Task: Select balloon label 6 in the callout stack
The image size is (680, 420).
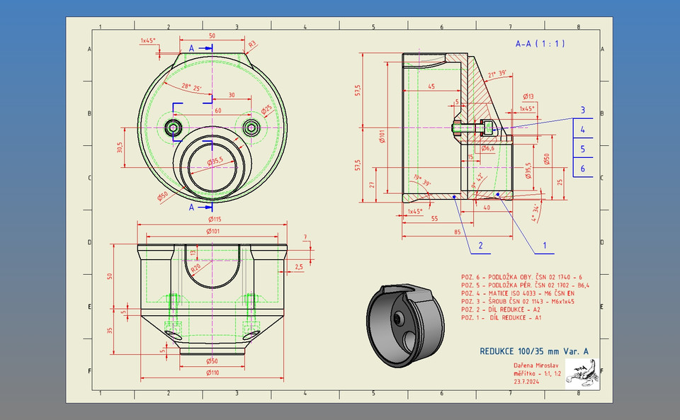Action: coord(583,168)
